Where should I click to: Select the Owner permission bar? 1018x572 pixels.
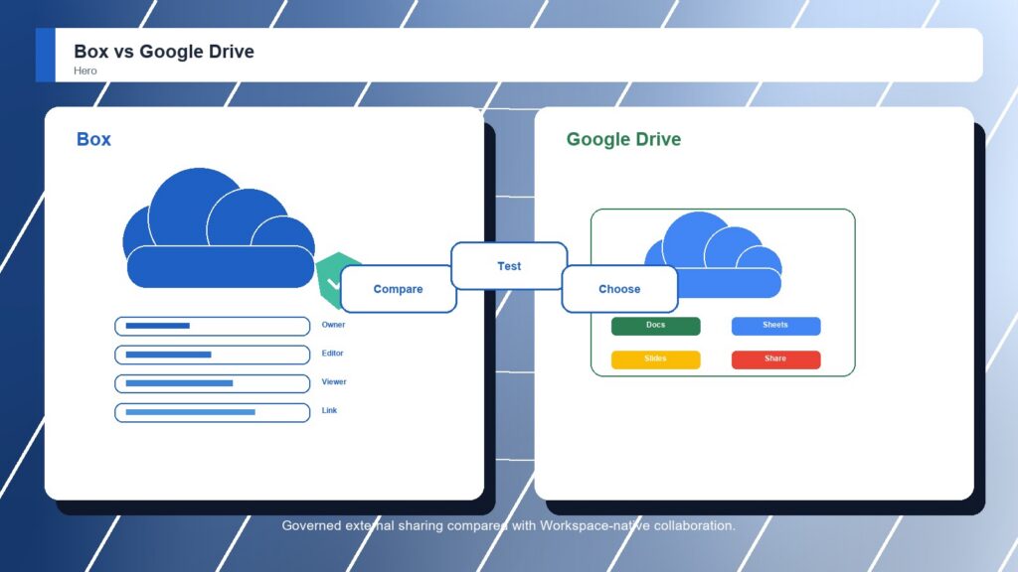(x=213, y=326)
